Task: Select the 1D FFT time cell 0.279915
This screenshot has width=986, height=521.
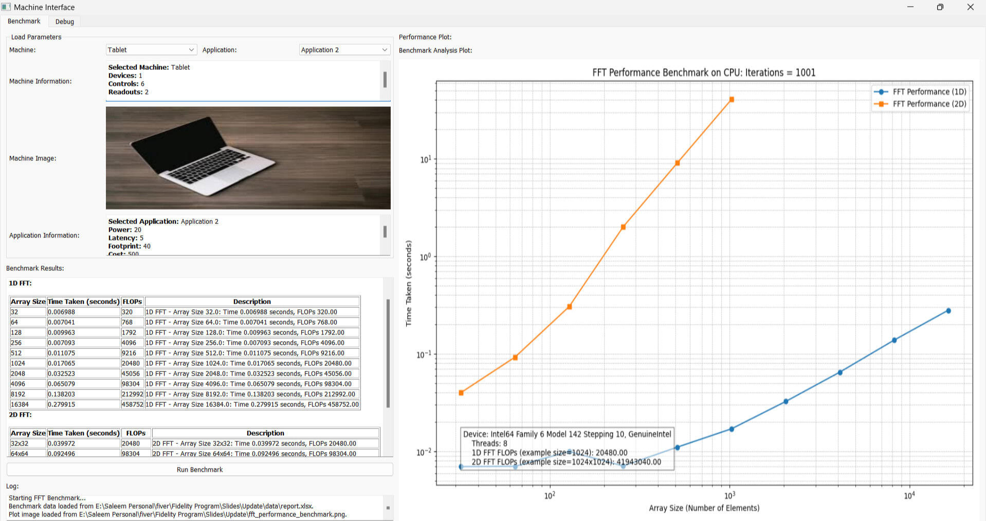Action: tap(83, 404)
